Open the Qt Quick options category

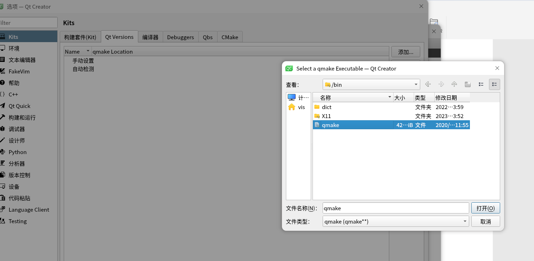(28, 106)
